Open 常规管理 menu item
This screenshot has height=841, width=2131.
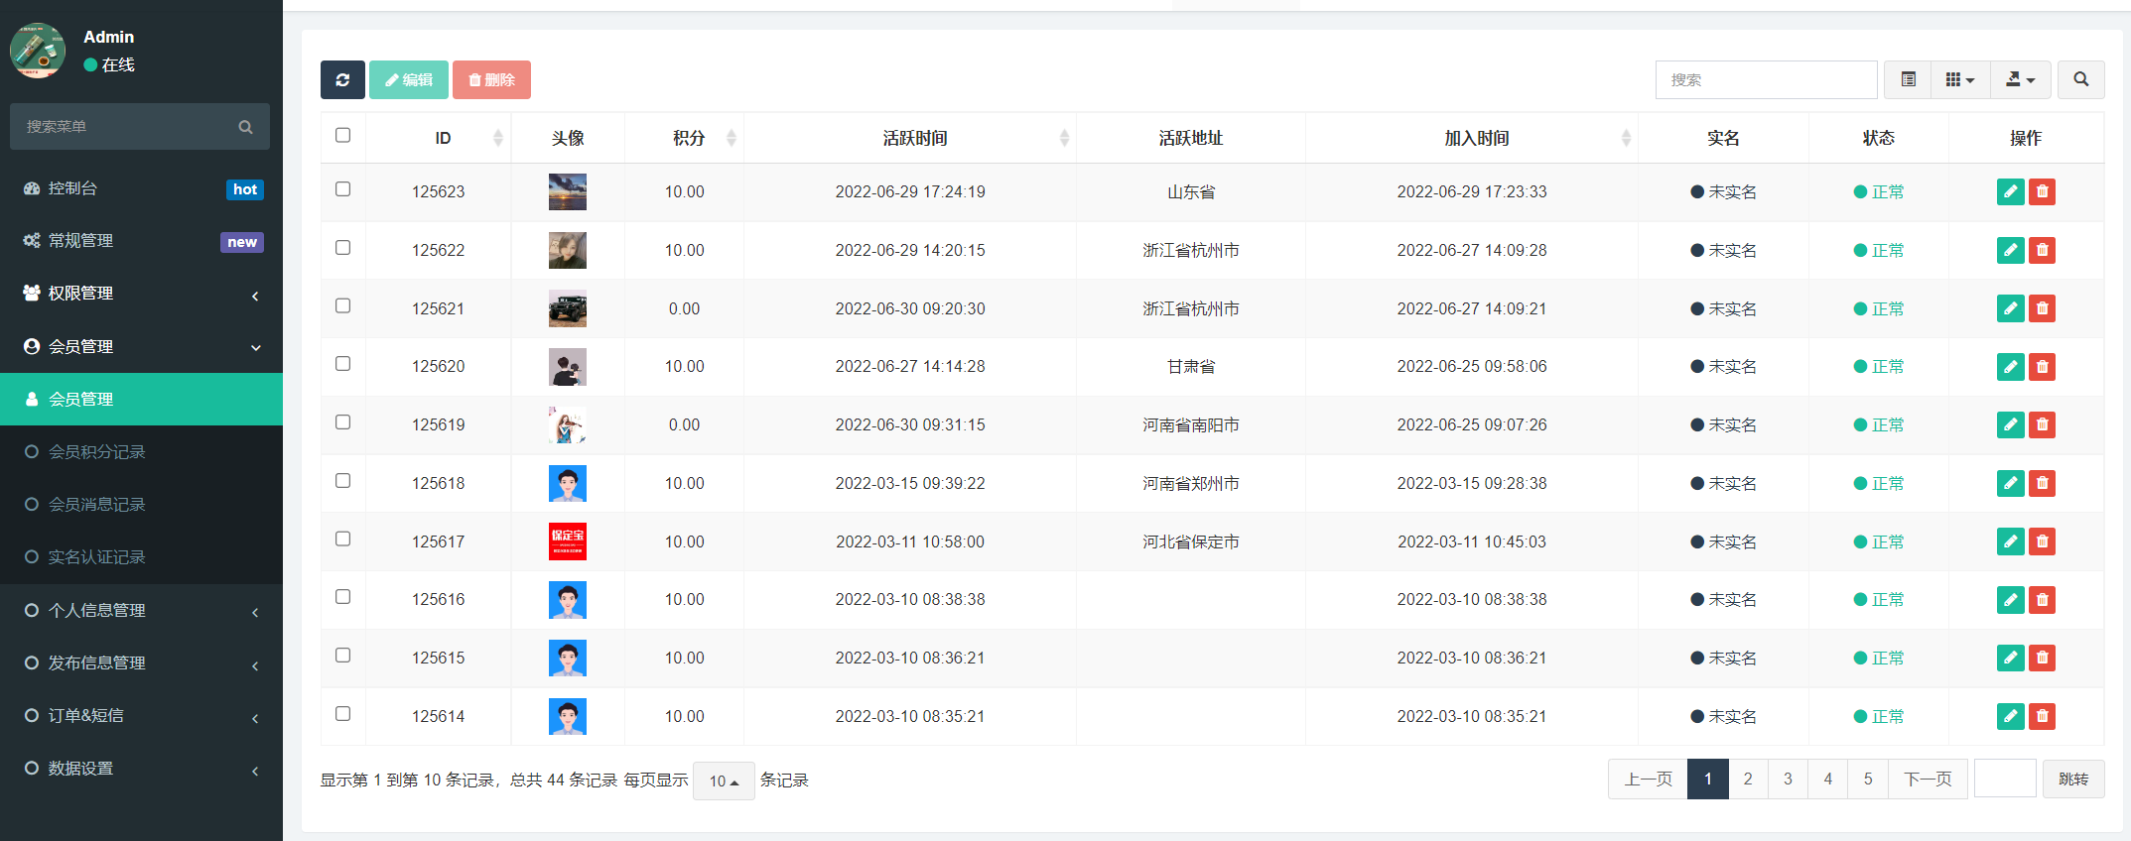[141, 241]
